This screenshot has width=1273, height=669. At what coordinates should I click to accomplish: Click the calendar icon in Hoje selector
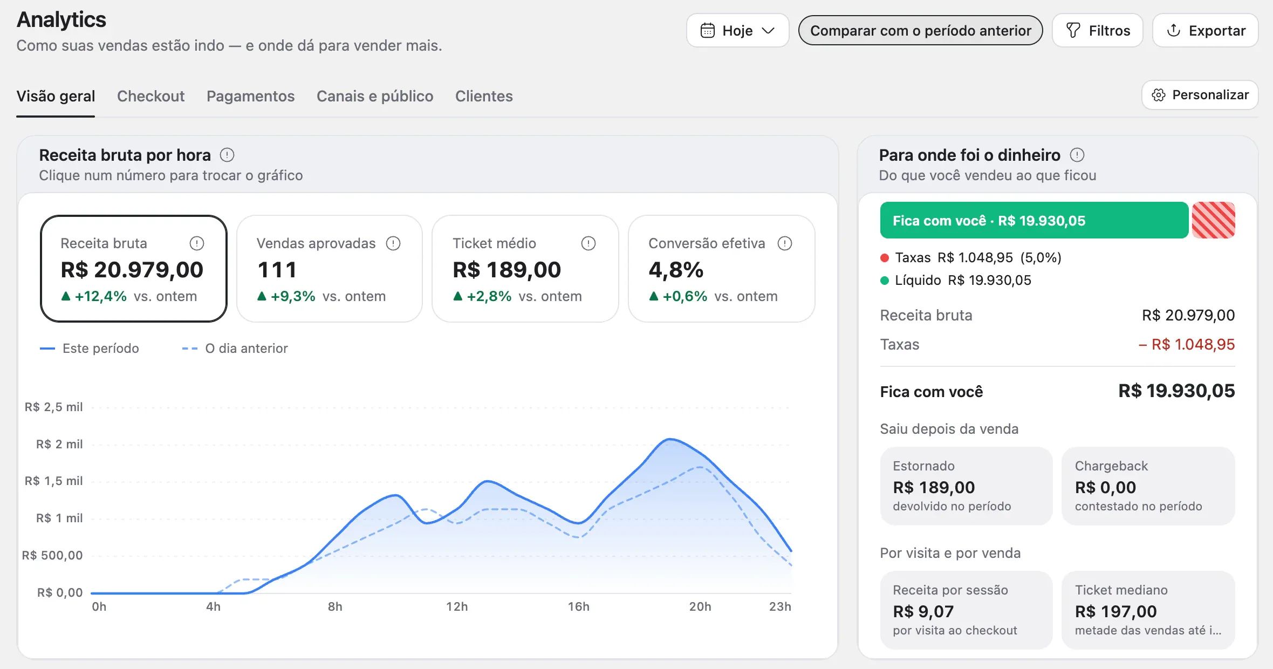tap(708, 30)
